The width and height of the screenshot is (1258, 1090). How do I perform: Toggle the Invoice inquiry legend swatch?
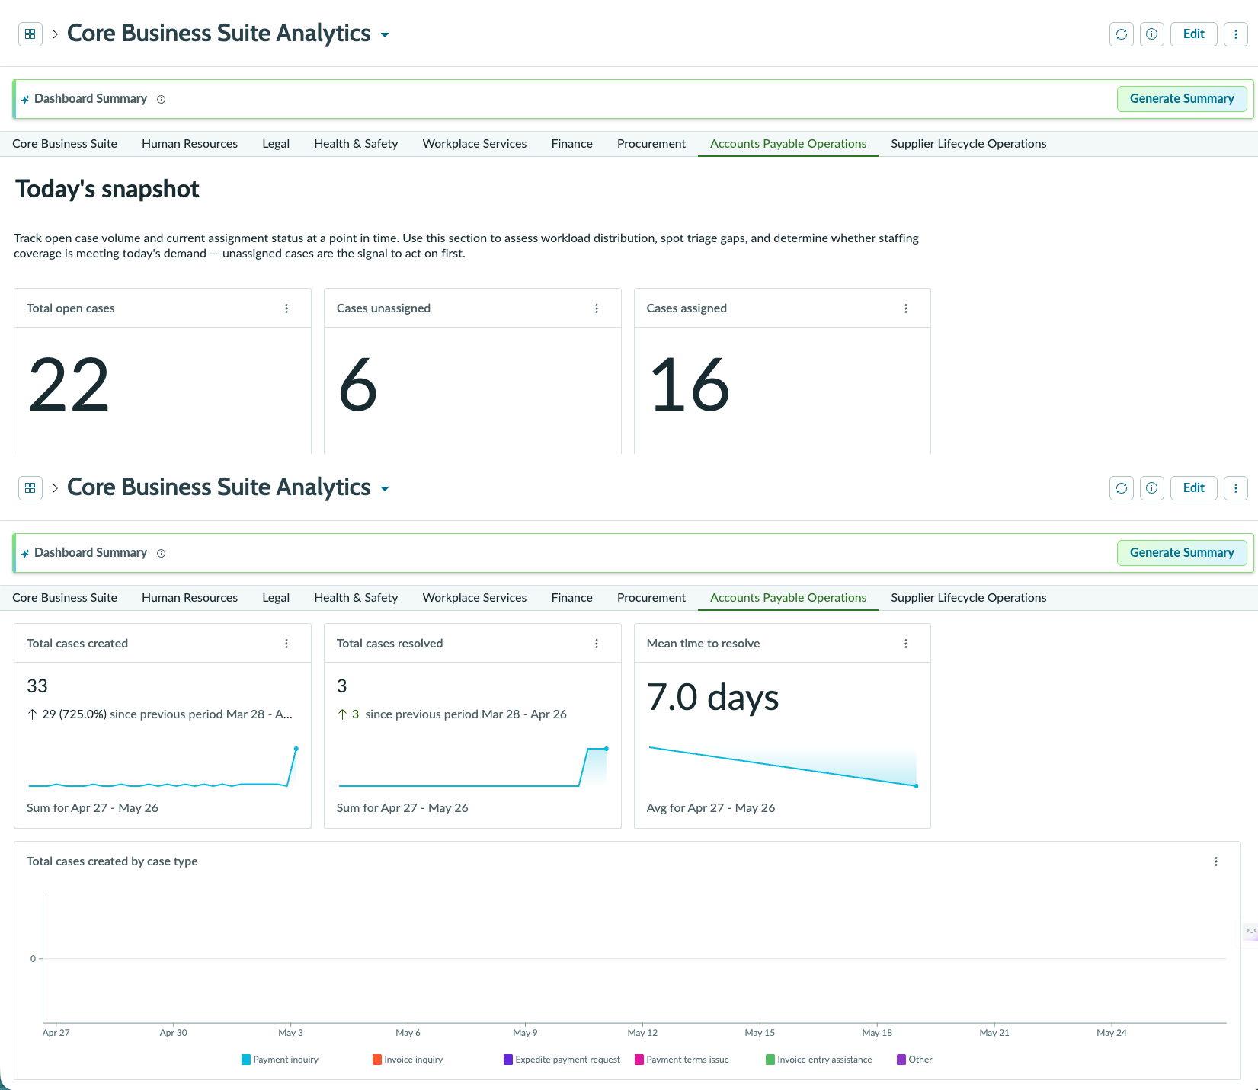377,1060
